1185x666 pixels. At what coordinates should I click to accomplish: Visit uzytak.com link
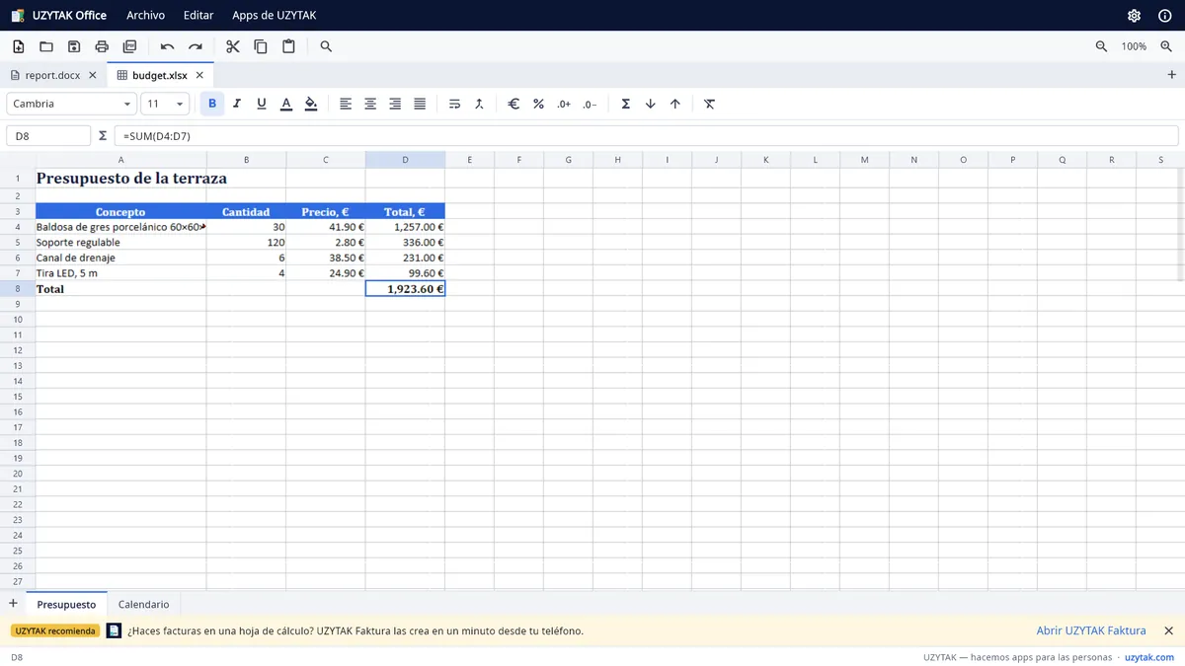1148,657
